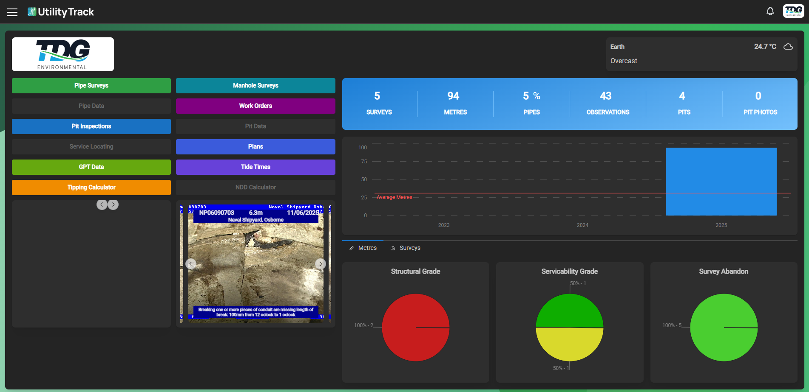The height and width of the screenshot is (392, 809).
Task: Open the TDG profile avatar menu
Action: (x=793, y=11)
